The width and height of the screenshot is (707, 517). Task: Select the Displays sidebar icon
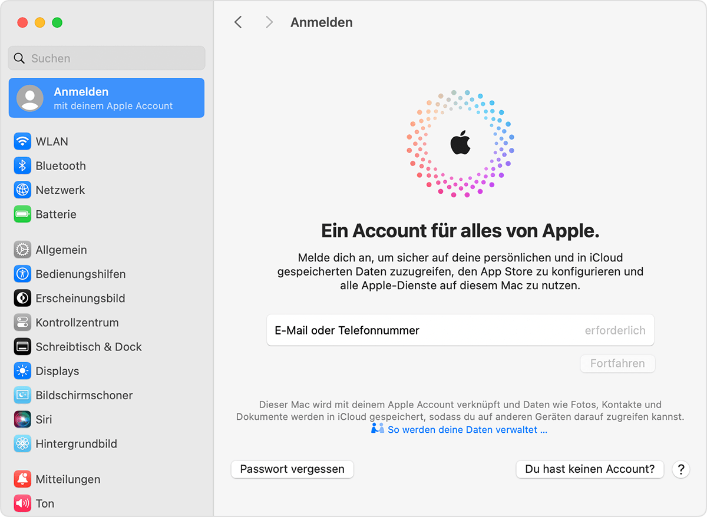coord(22,370)
